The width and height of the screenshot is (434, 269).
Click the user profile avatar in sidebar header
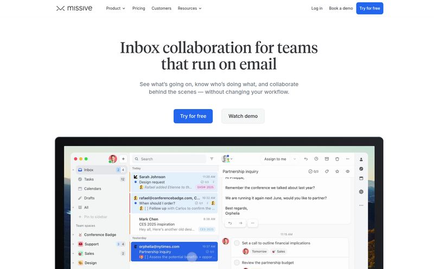pyautogui.click(x=113, y=159)
